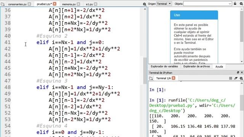Screen dimensions: 244x137
Task: Click the 'Terminal de IPython' pane title
Action: pyautogui.click(x=161, y=73)
